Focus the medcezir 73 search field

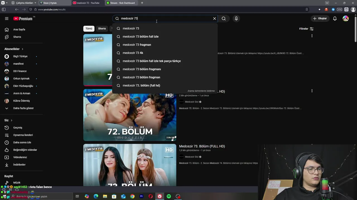[x=165, y=19]
